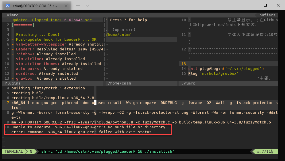285x161 pixels.
Task: Click the Plug 'morhetz/gruvbox' line
Action: click(213, 74)
